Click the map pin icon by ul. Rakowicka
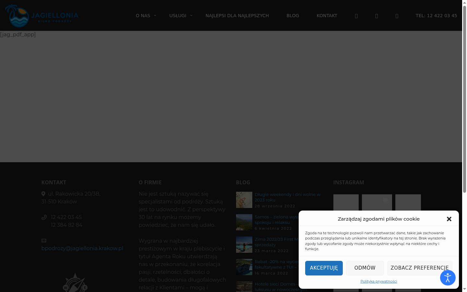This screenshot has width=467, height=292. 43,194
